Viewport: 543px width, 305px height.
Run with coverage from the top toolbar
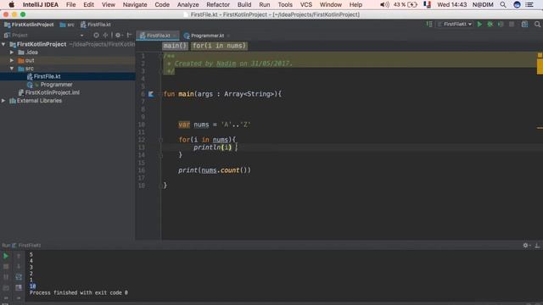pyautogui.click(x=501, y=25)
